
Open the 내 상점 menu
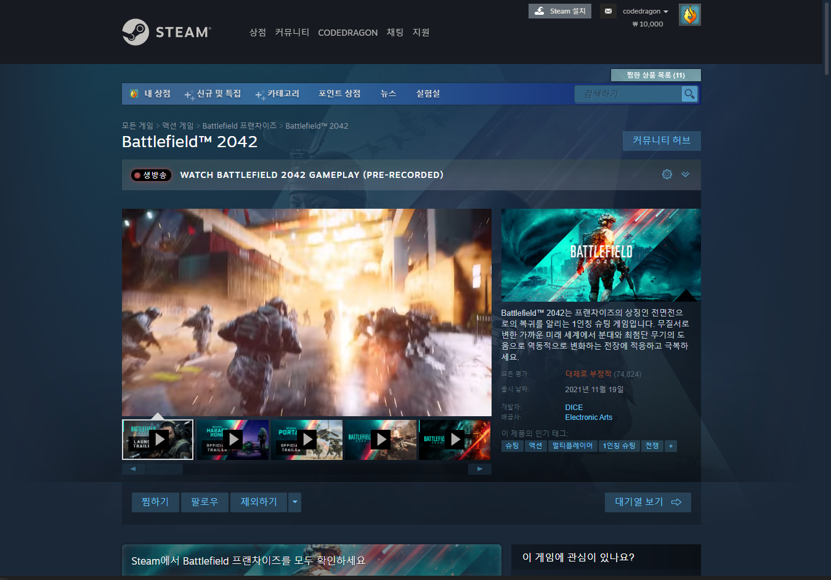tap(150, 94)
